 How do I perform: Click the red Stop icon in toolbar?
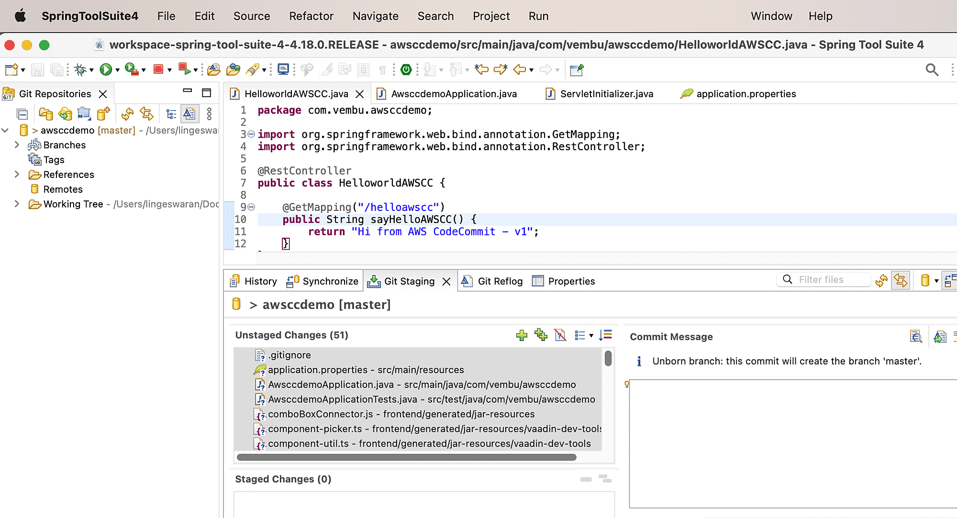pyautogui.click(x=158, y=70)
